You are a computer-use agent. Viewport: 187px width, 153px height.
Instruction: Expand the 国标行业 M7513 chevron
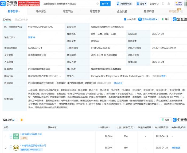point(60,76)
